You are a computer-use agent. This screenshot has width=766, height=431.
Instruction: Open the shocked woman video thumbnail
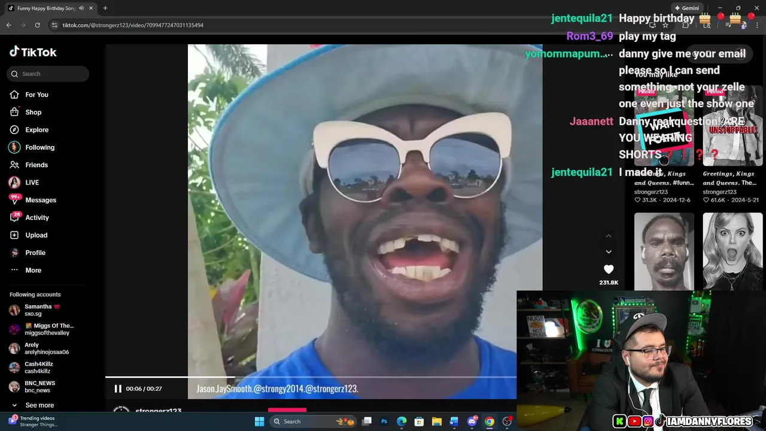(732, 252)
